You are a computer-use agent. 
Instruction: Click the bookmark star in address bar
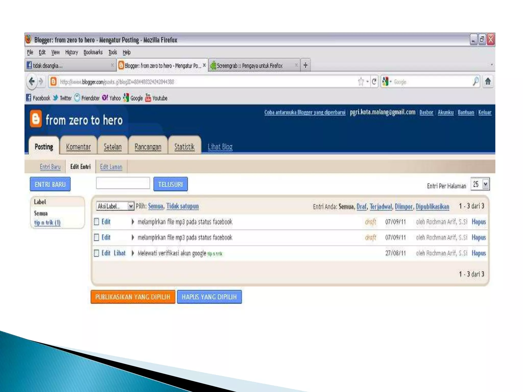pos(361,82)
